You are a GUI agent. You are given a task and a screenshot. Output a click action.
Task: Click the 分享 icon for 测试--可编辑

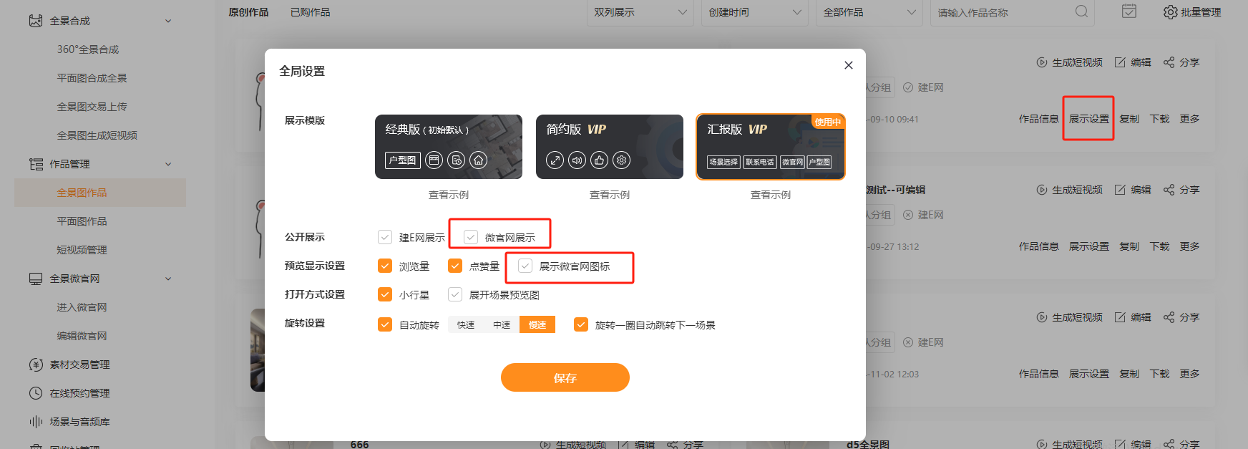(x=1169, y=190)
